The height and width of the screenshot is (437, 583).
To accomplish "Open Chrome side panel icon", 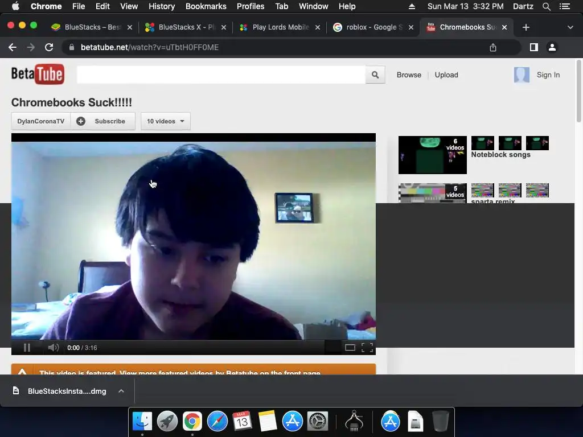I will pyautogui.click(x=534, y=47).
